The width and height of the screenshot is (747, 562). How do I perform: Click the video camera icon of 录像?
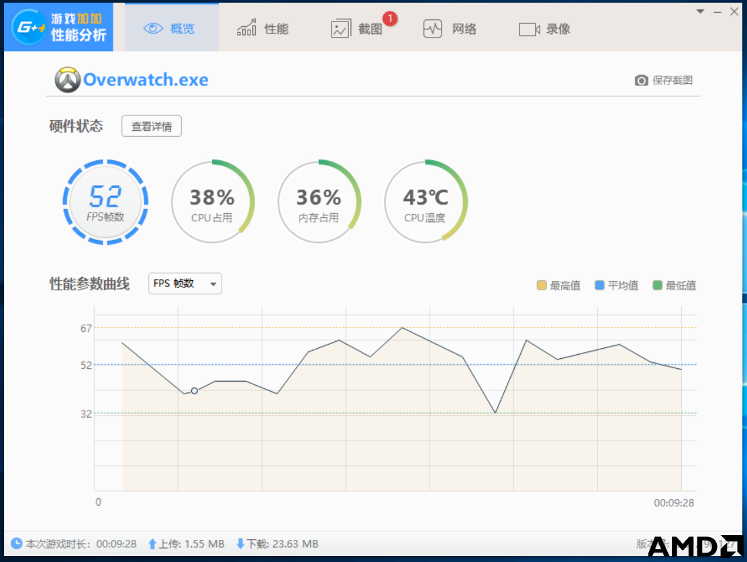point(530,29)
